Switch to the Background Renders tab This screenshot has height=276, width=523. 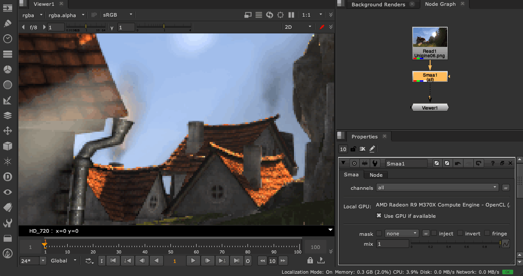click(x=378, y=5)
